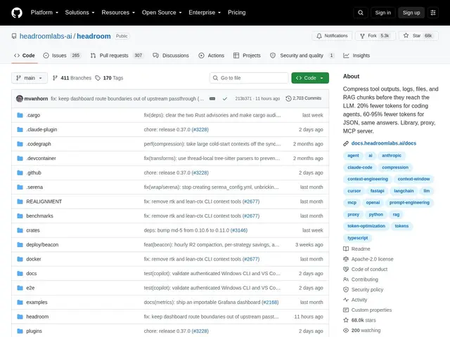450x337 pixels.
Task: Open appearance settings icon in header
Action: [x=433, y=13]
